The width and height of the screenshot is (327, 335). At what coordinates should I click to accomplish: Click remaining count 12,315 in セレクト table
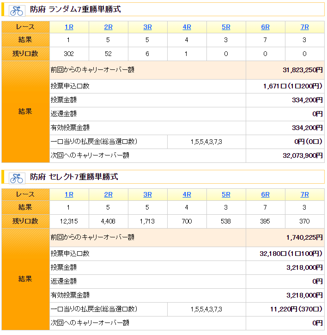(x=69, y=221)
